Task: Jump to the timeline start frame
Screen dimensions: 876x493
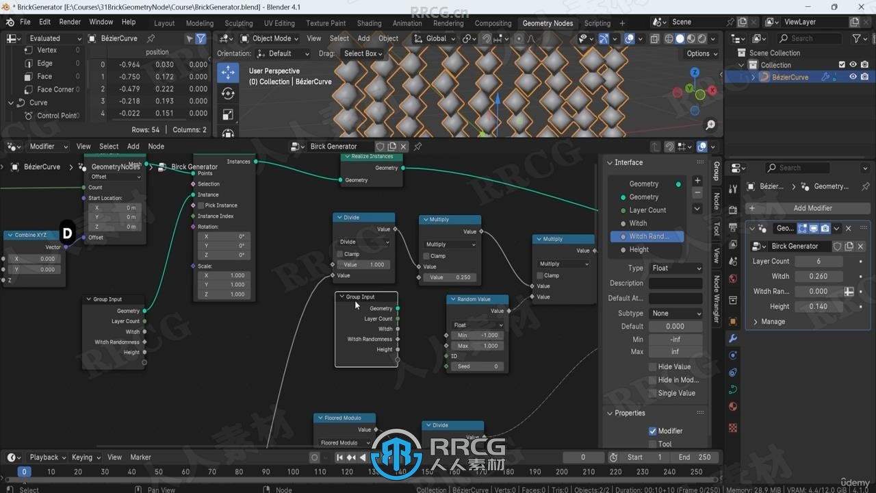Action: [x=340, y=457]
